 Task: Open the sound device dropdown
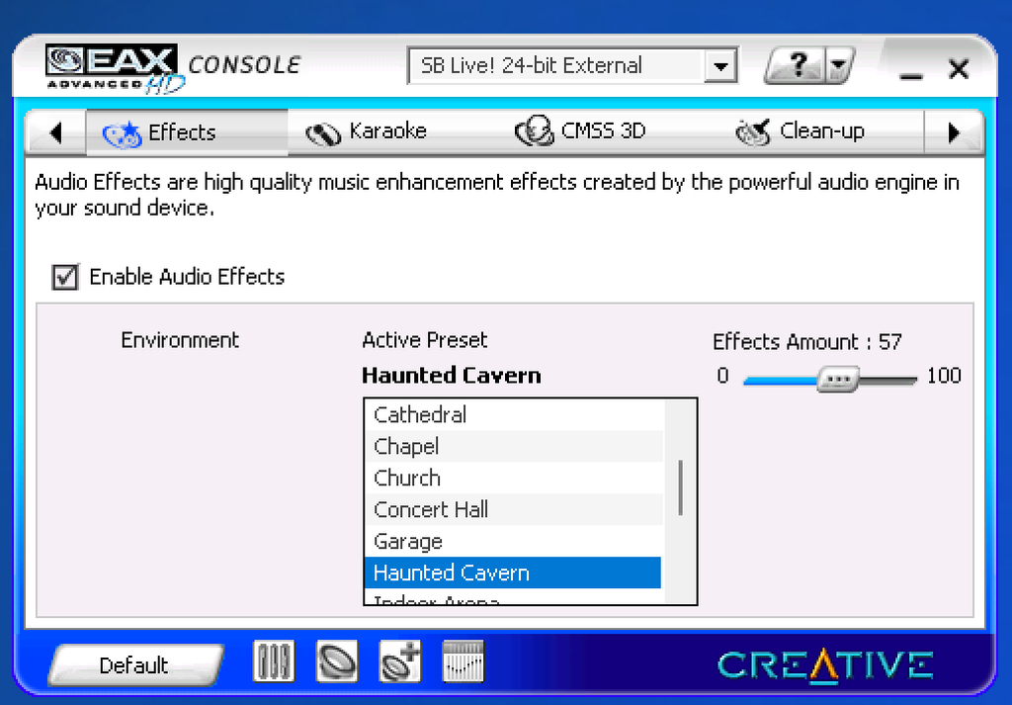point(722,65)
